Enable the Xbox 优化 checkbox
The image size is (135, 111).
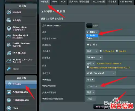(x=101, y=51)
